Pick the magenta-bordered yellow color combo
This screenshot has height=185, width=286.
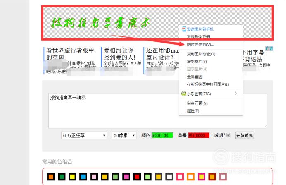click(202, 177)
